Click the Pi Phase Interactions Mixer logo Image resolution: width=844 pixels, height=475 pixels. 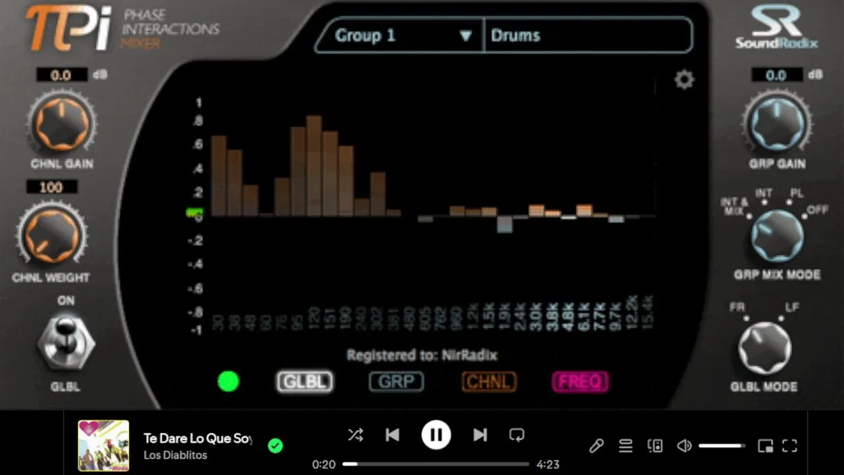click(123, 28)
